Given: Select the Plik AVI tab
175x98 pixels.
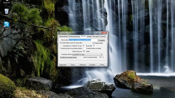Looking at the screenshot, I should point(83,36).
